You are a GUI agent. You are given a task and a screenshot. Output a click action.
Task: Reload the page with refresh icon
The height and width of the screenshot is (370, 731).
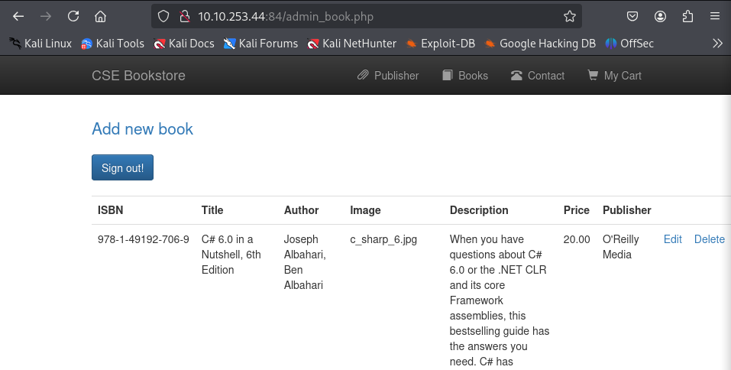(73, 16)
